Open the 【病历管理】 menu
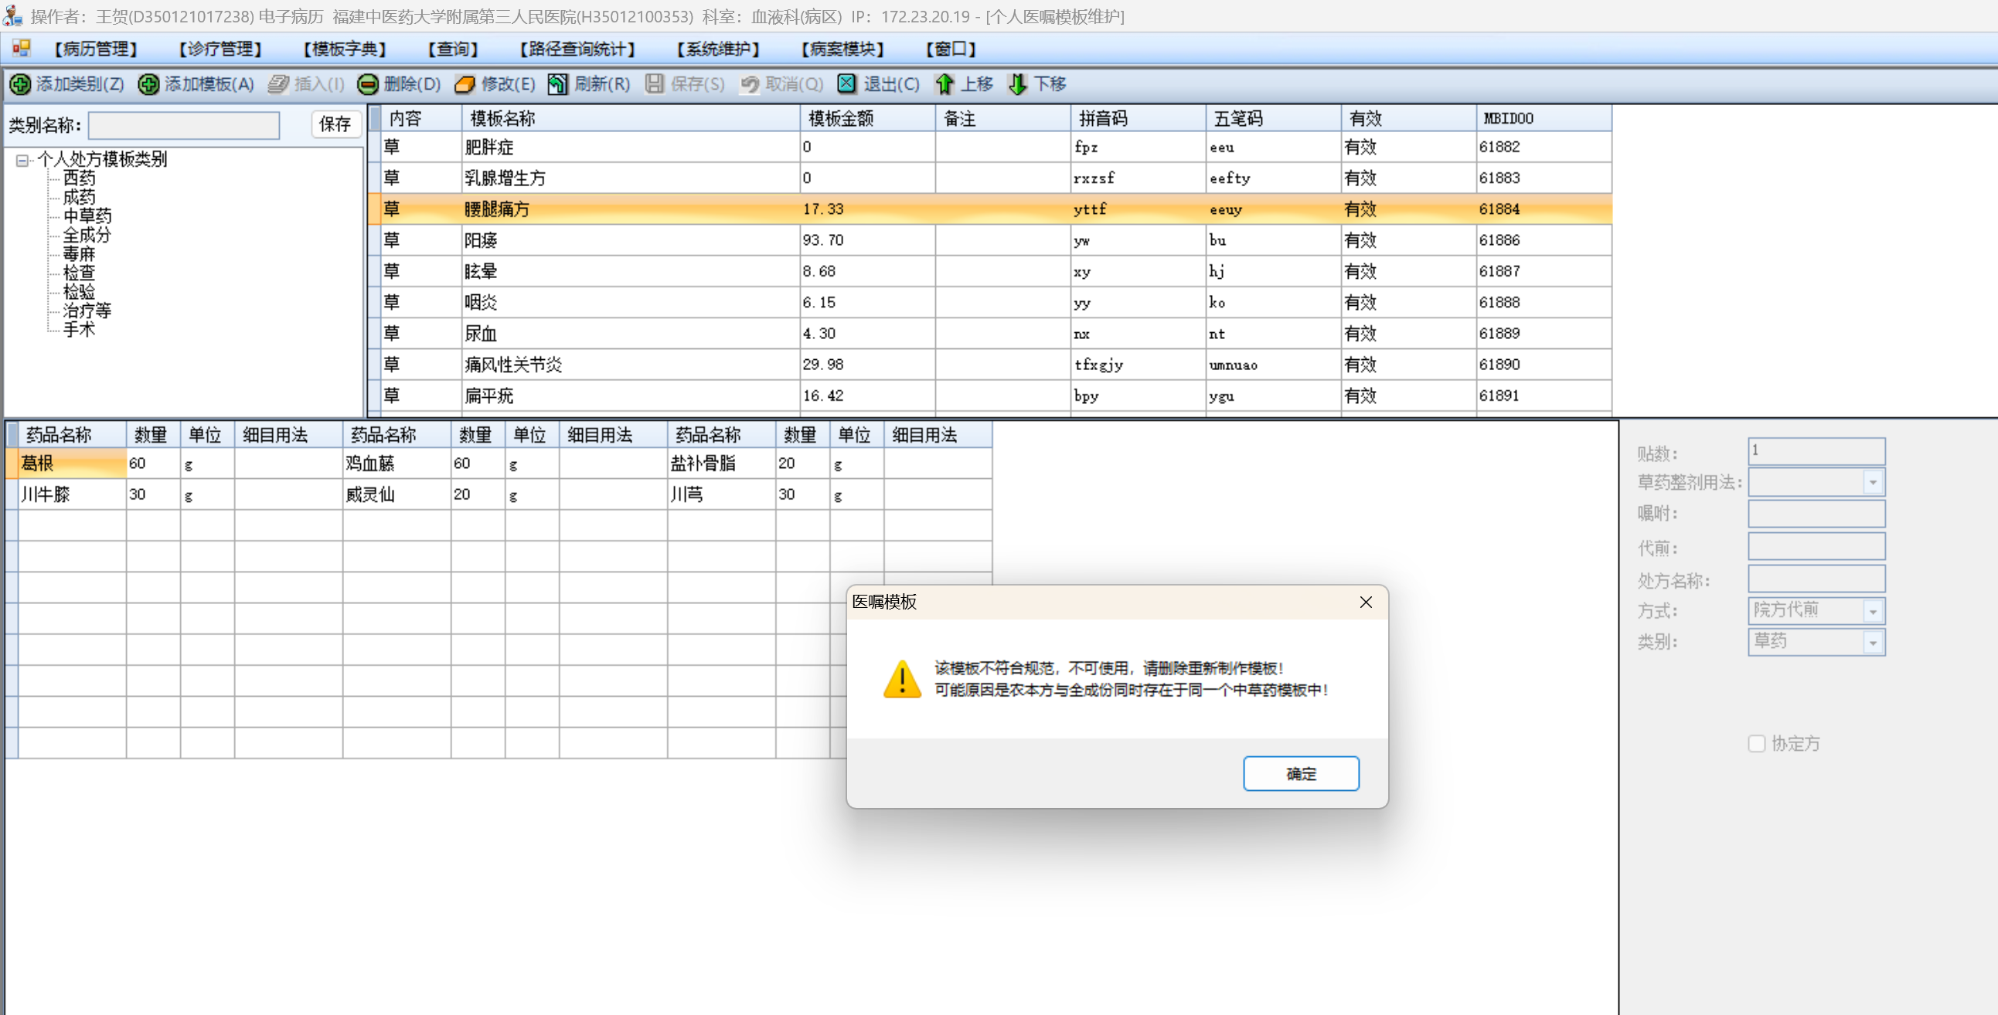 click(x=95, y=49)
